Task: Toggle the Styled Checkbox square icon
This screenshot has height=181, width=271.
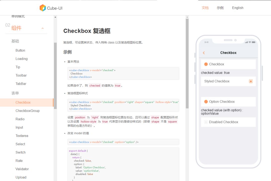Action: click(x=251, y=81)
